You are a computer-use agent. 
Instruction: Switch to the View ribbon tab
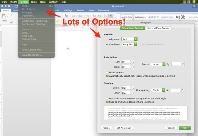(91, 11)
